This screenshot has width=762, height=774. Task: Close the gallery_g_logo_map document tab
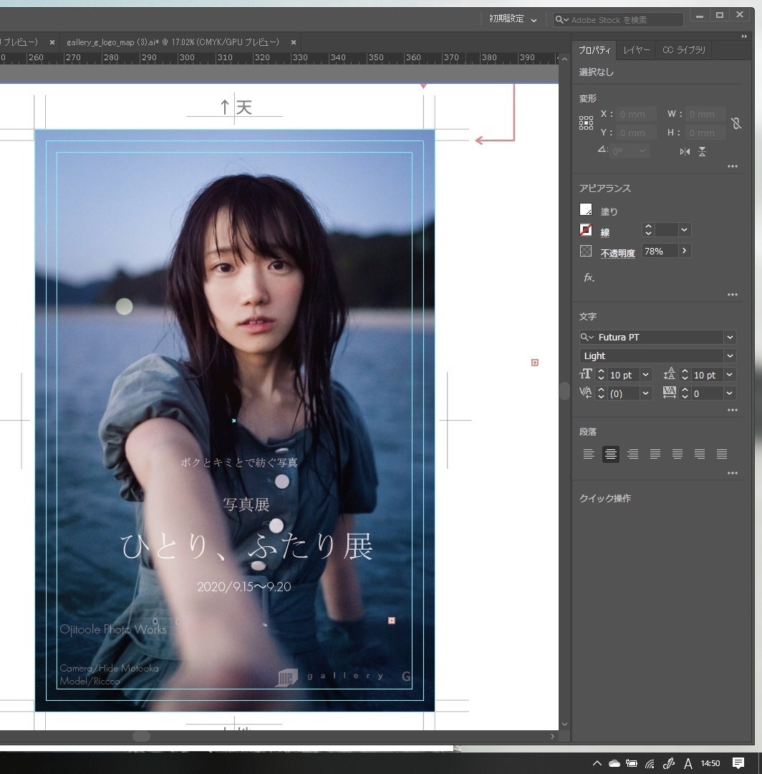pos(294,42)
